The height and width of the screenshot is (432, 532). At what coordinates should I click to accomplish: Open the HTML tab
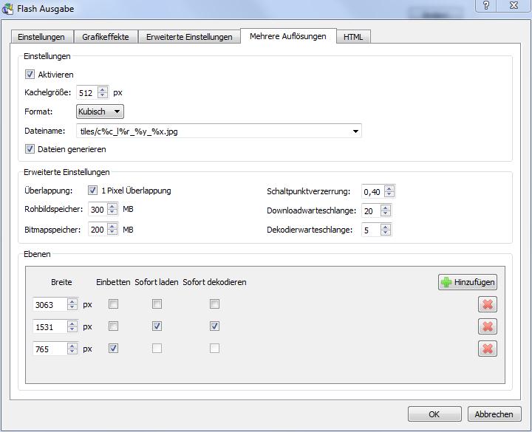click(x=353, y=37)
